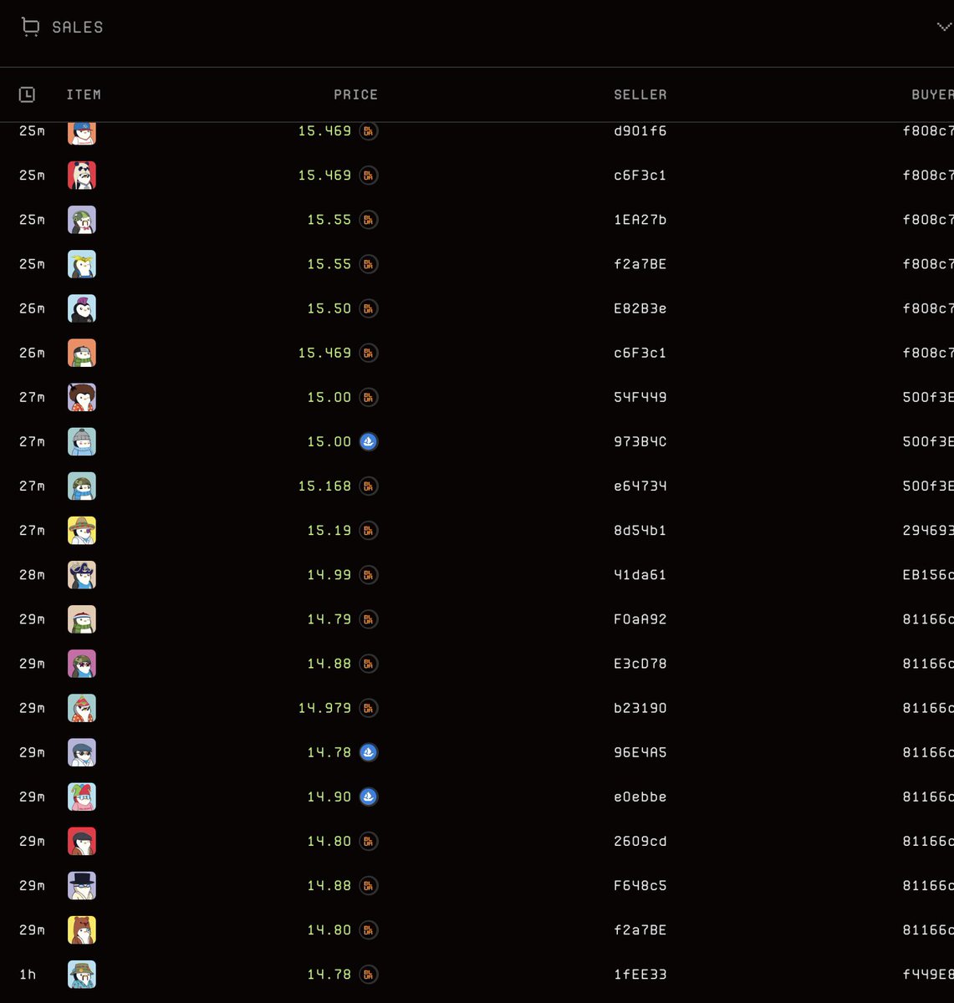Open seller address 1EA27b

click(640, 220)
